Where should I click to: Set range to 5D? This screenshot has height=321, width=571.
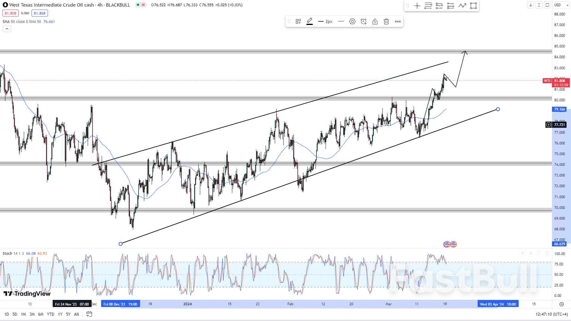tap(15, 314)
